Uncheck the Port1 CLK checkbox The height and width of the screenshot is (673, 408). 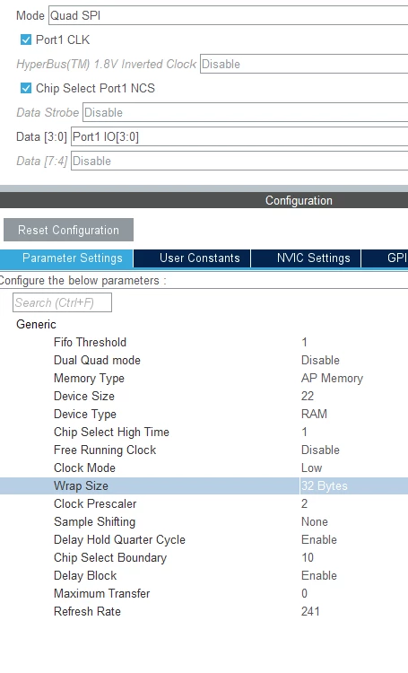(26, 39)
